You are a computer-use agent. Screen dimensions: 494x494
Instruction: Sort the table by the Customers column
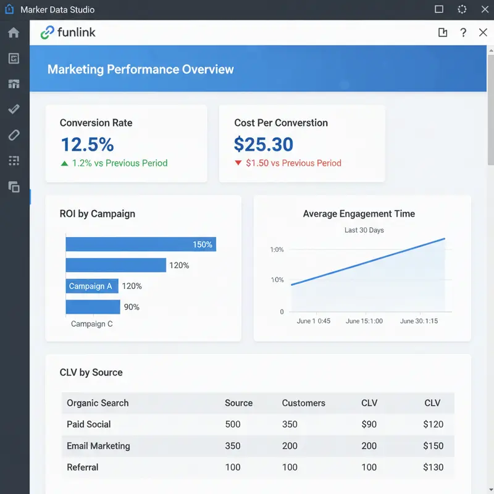303,403
